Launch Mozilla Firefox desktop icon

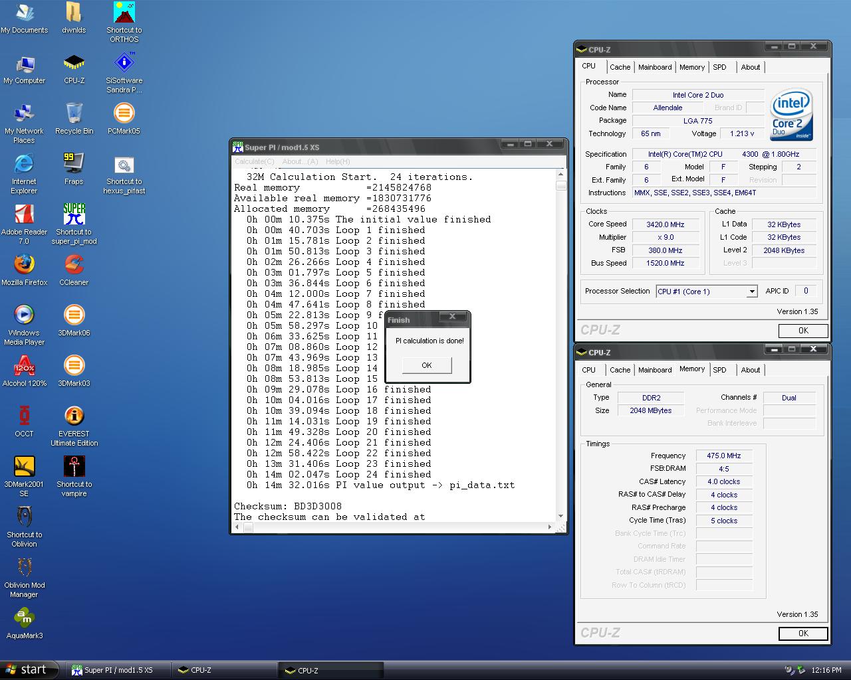point(25,270)
